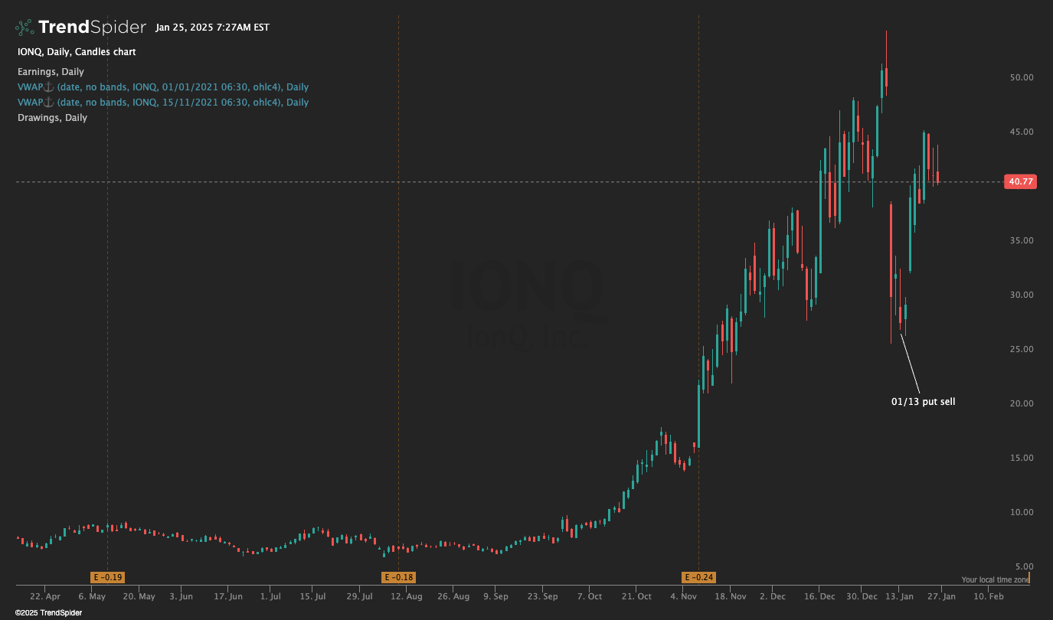Select the white annotation line above '01/13 put sell'
Image resolution: width=1053 pixels, height=620 pixels.
(x=909, y=362)
